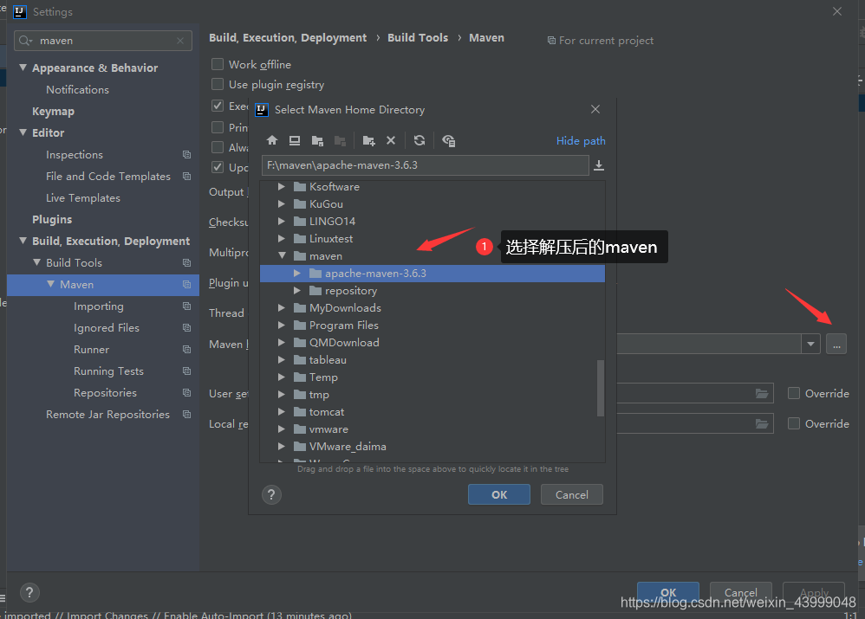Click OK in Maven Home Directory dialog
Viewport: 865px width, 619px height.
499,495
